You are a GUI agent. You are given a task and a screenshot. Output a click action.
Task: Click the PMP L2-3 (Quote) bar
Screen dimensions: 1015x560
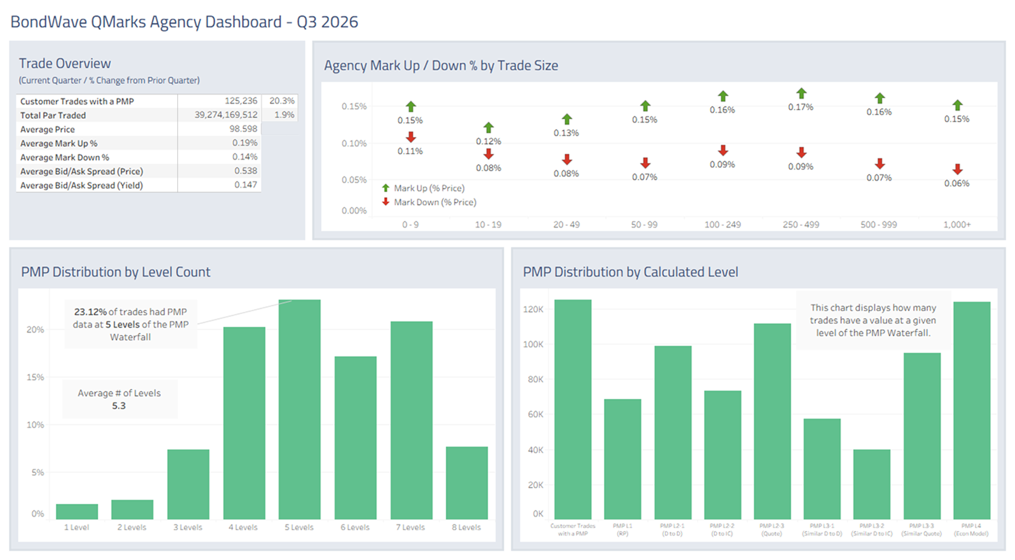tap(773, 421)
